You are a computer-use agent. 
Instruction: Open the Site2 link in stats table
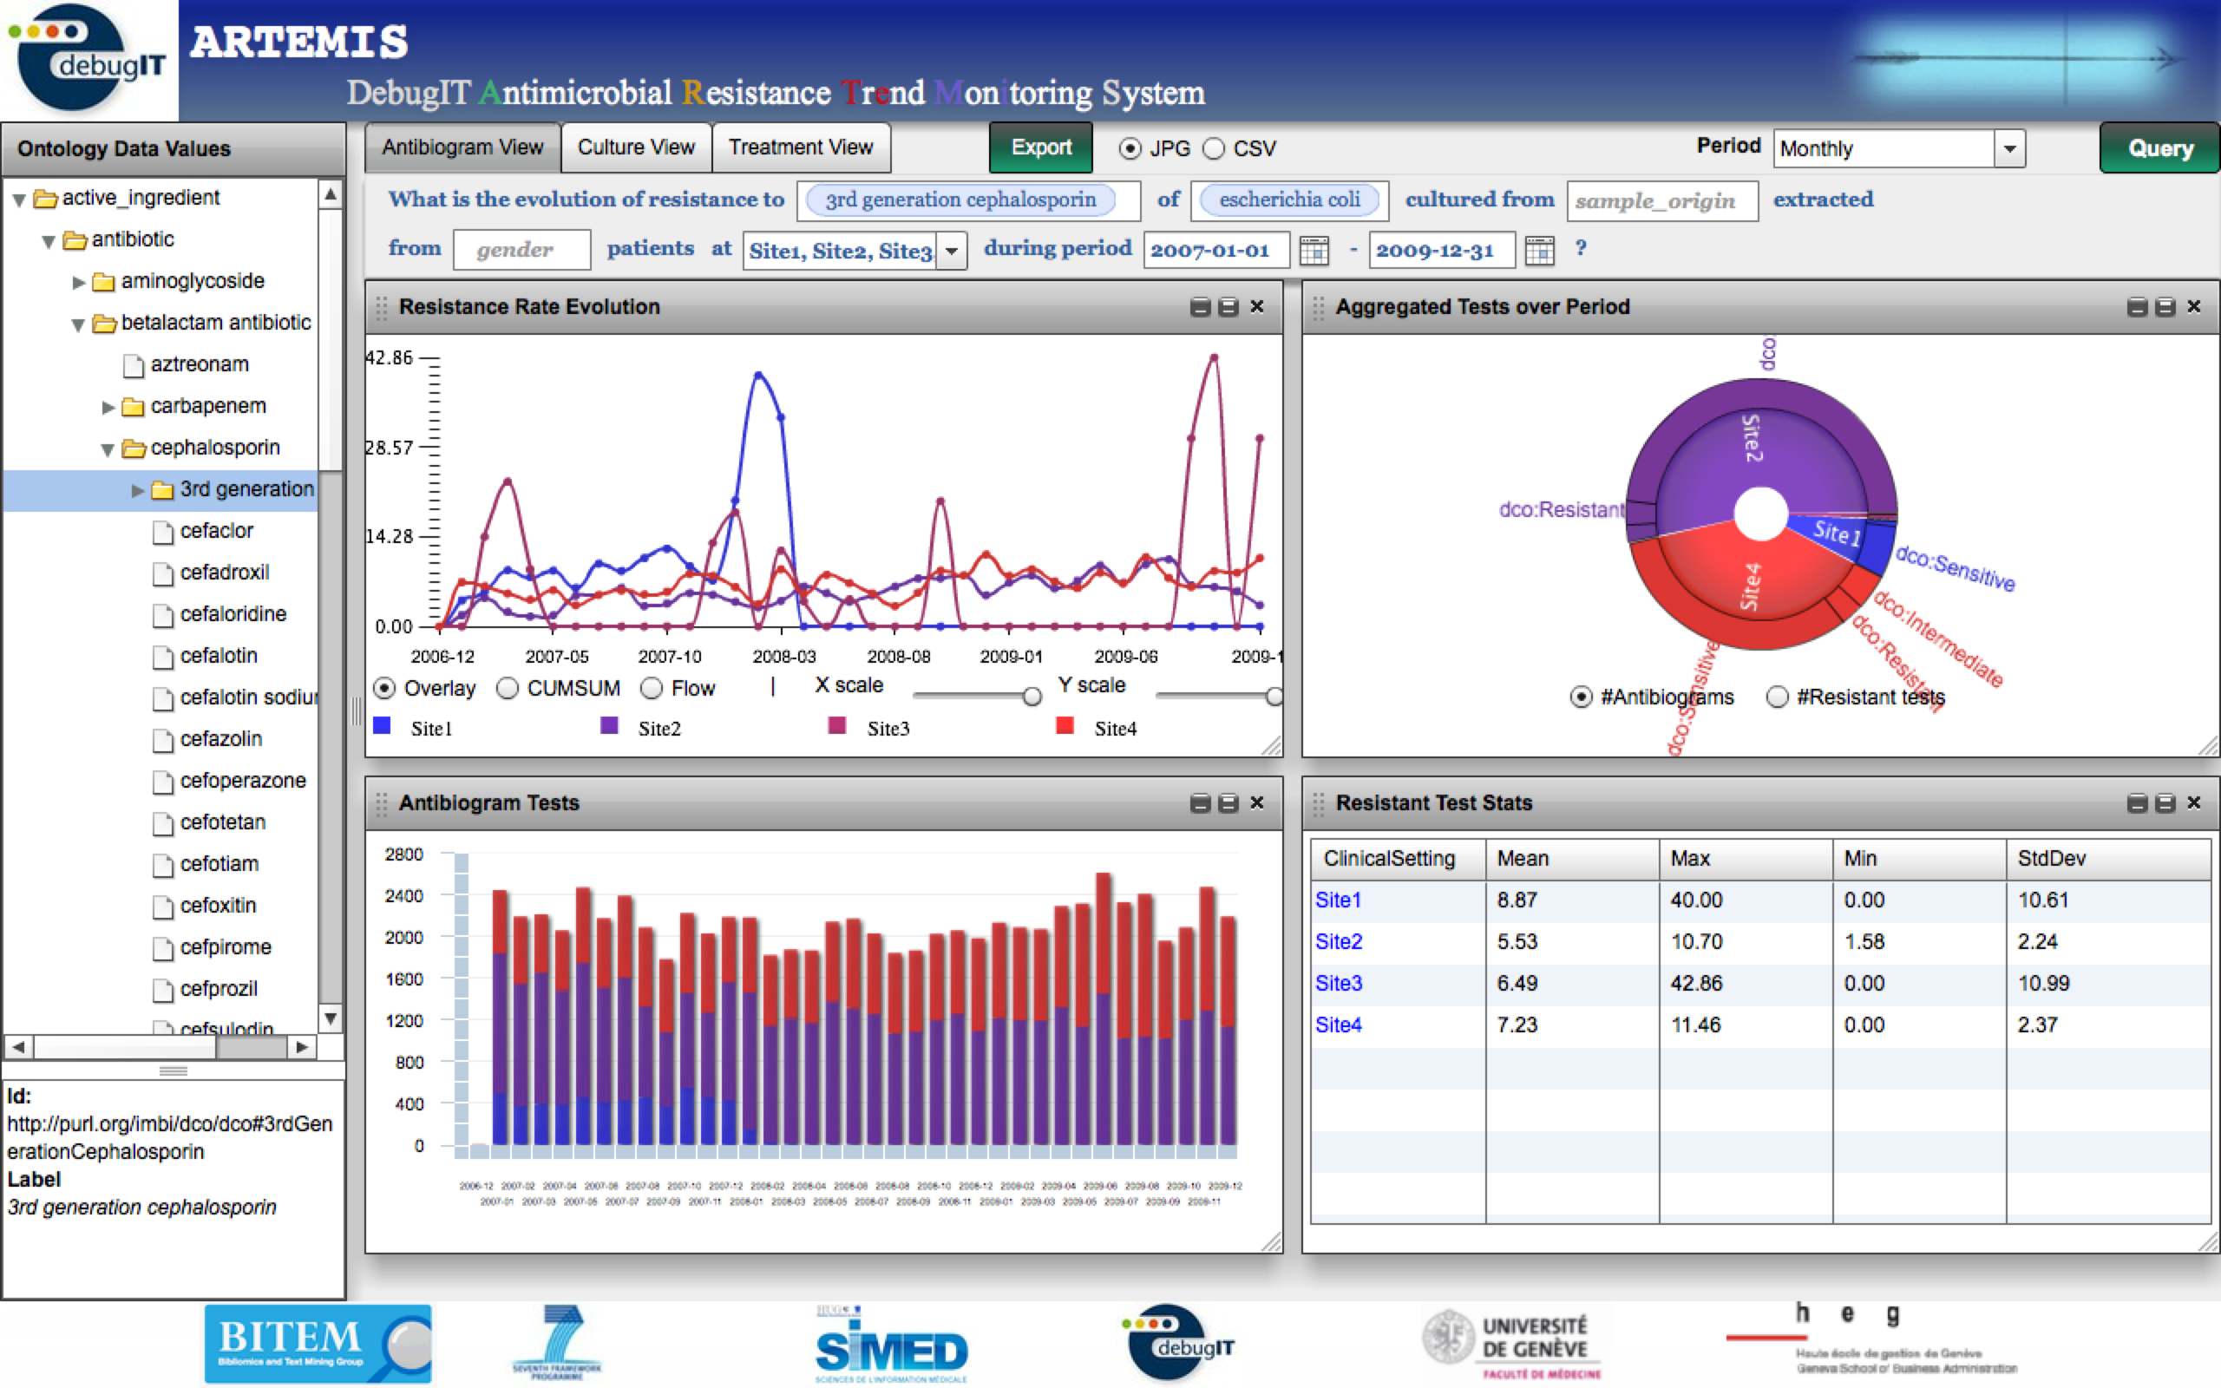(x=1338, y=941)
